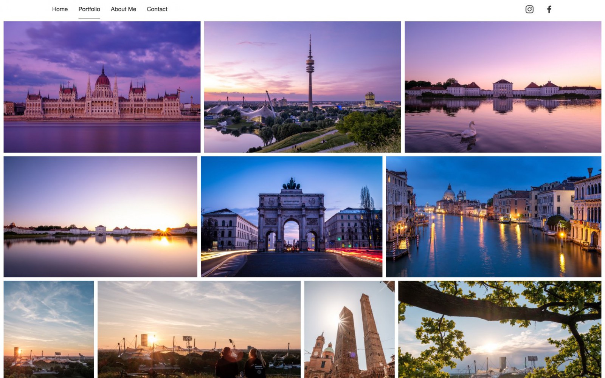
Task: View the Olympic tower sunset photo
Action: click(x=302, y=87)
